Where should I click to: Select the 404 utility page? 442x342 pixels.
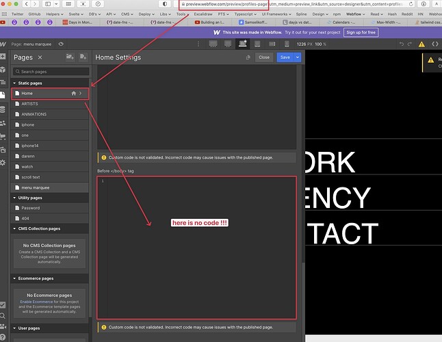coord(50,218)
